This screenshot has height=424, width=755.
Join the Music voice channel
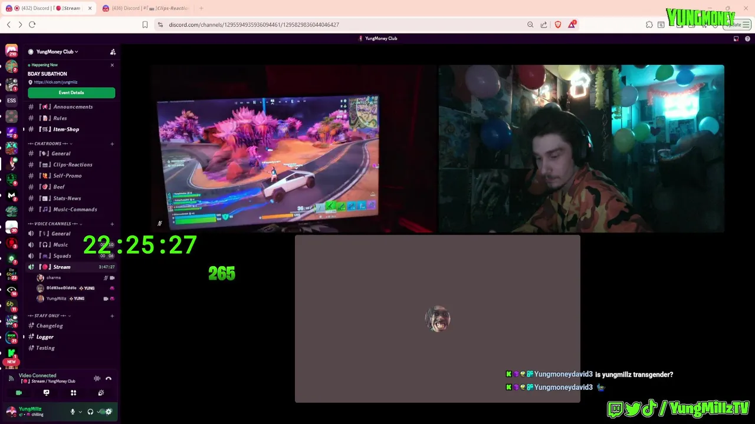[71, 244]
